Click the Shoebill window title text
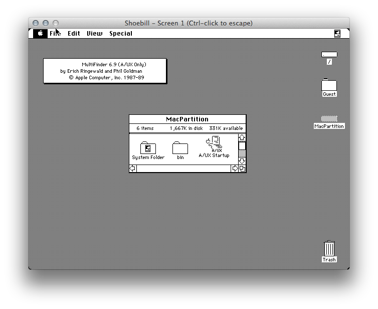Image resolution: width=378 pixels, height=309 pixels. coord(188,23)
